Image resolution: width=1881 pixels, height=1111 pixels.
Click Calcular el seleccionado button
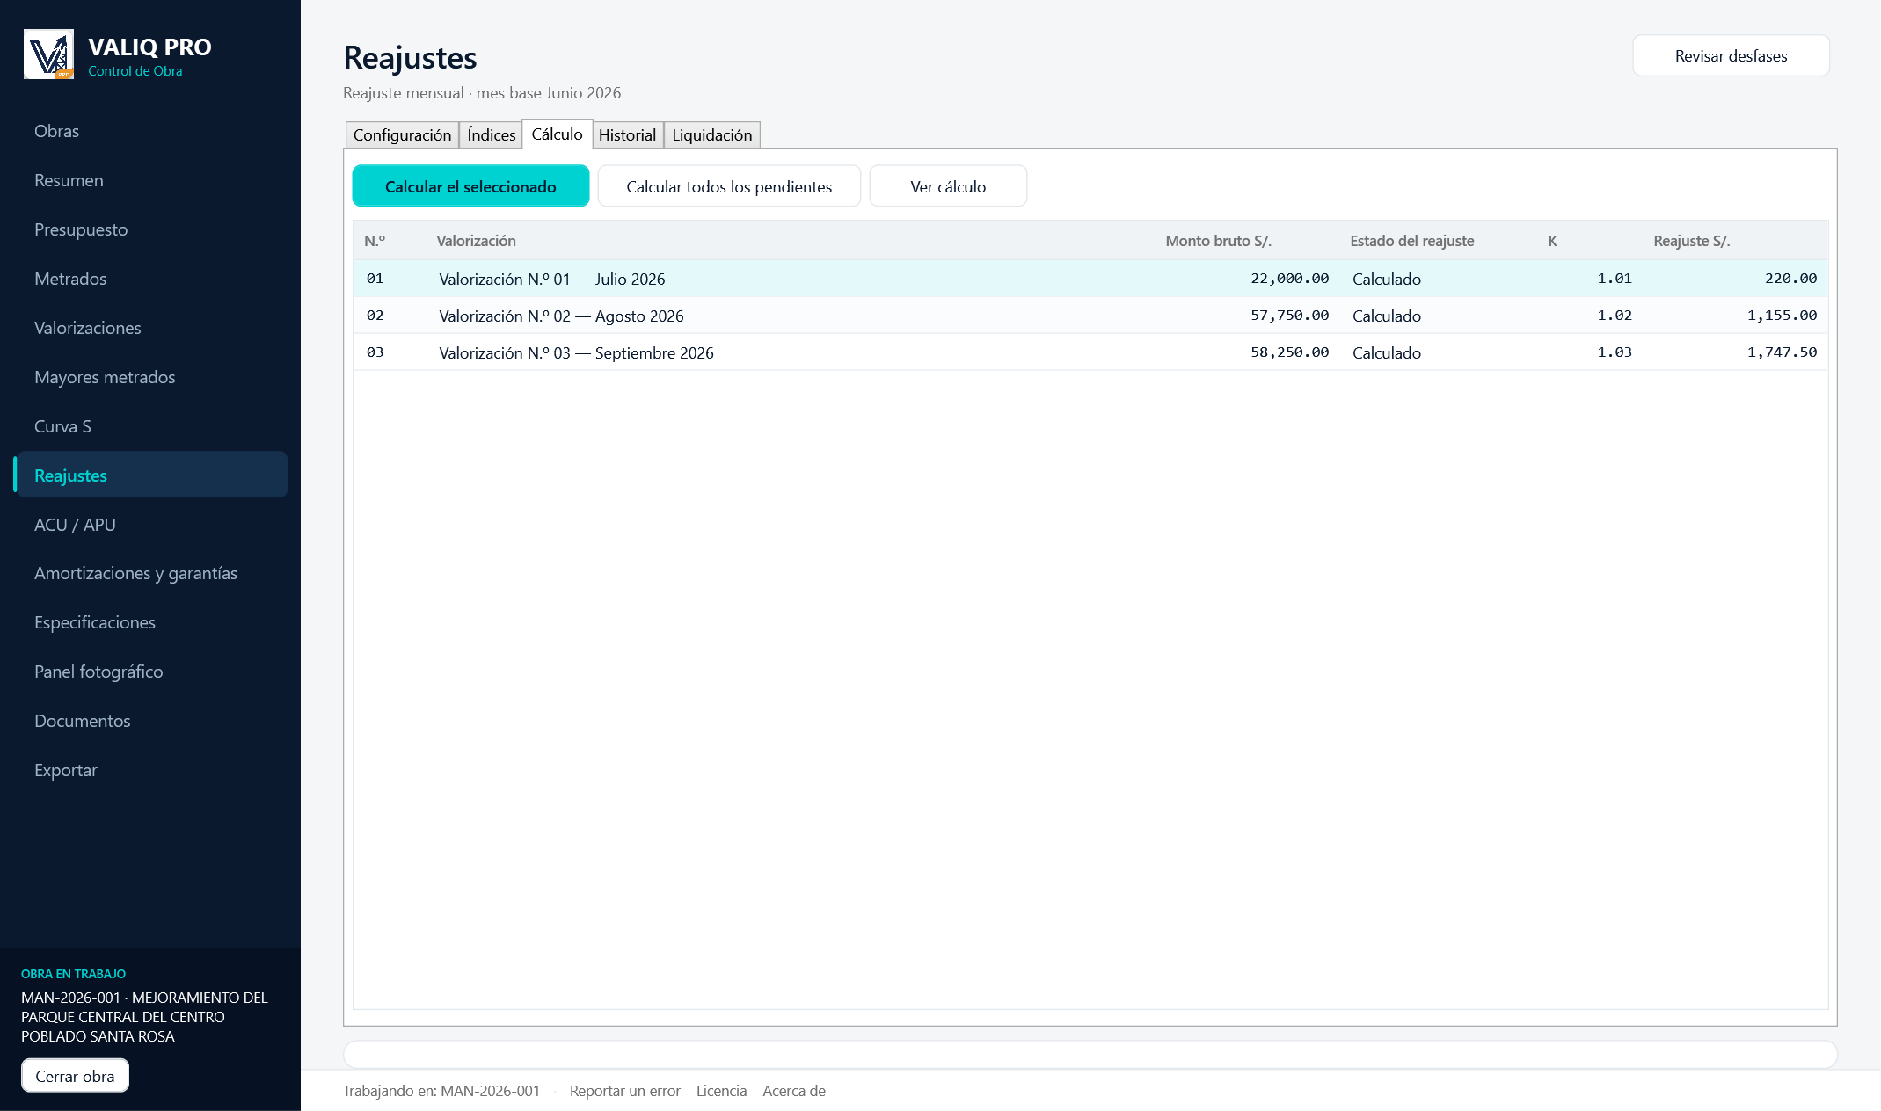470,186
